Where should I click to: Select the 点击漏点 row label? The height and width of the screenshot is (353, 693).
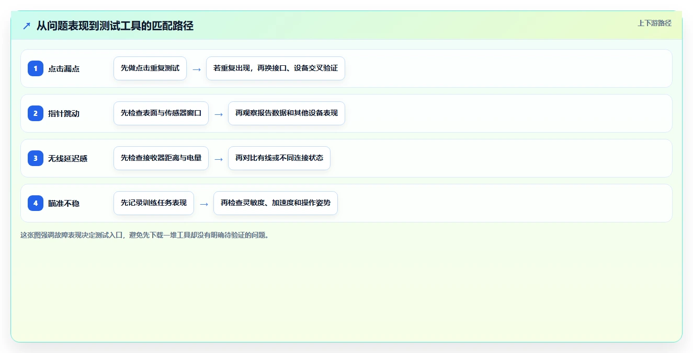click(64, 68)
